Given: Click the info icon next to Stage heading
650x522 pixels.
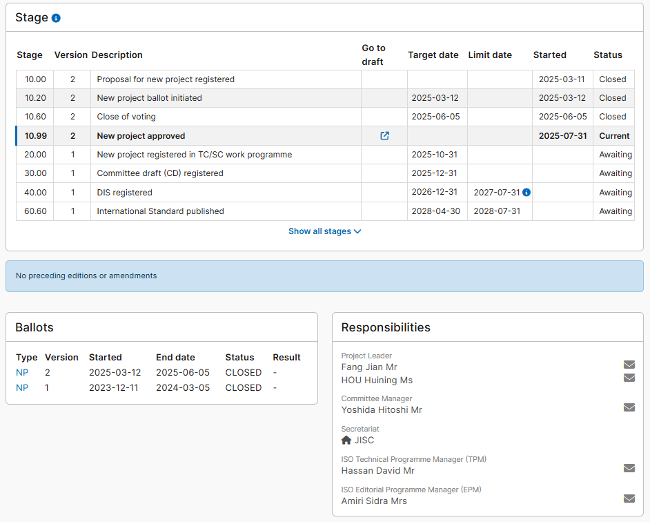Looking at the screenshot, I should pyautogui.click(x=56, y=18).
